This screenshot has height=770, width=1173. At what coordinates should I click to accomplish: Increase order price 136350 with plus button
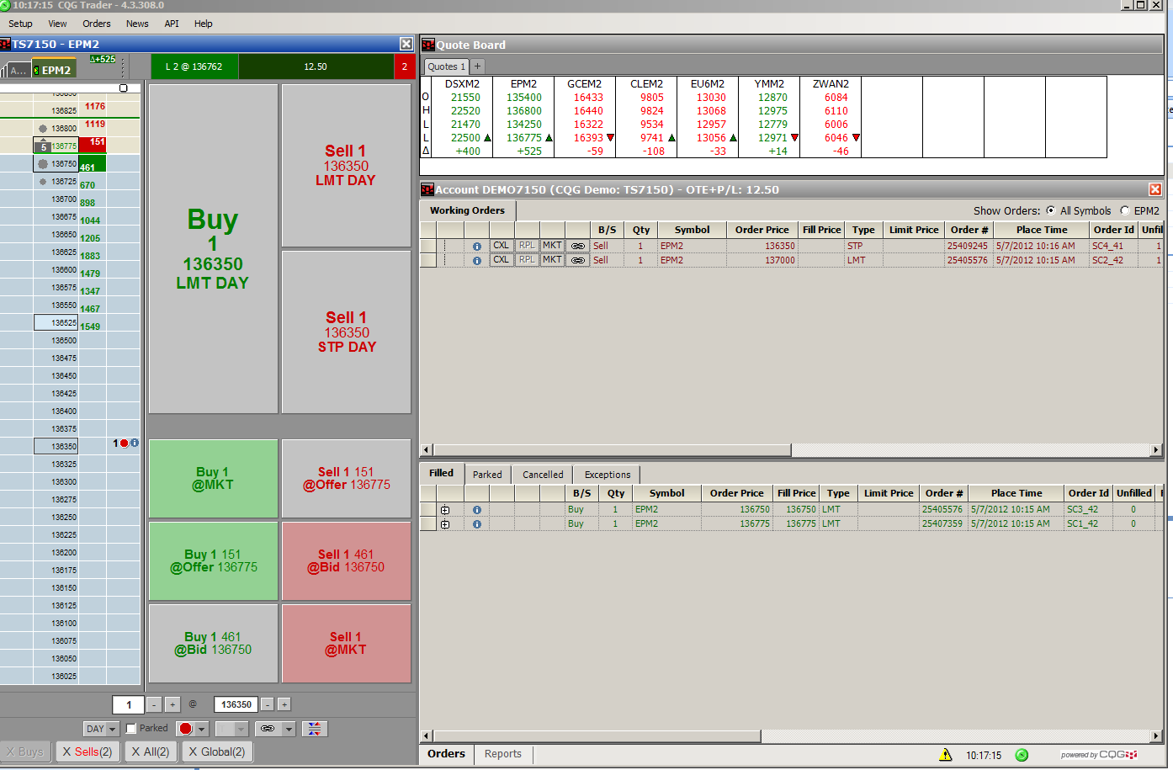tap(284, 704)
